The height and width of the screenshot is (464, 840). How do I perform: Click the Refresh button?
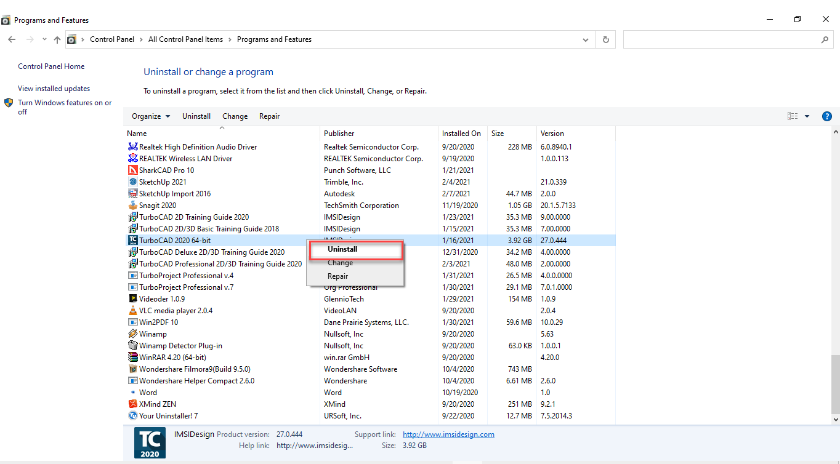point(606,39)
